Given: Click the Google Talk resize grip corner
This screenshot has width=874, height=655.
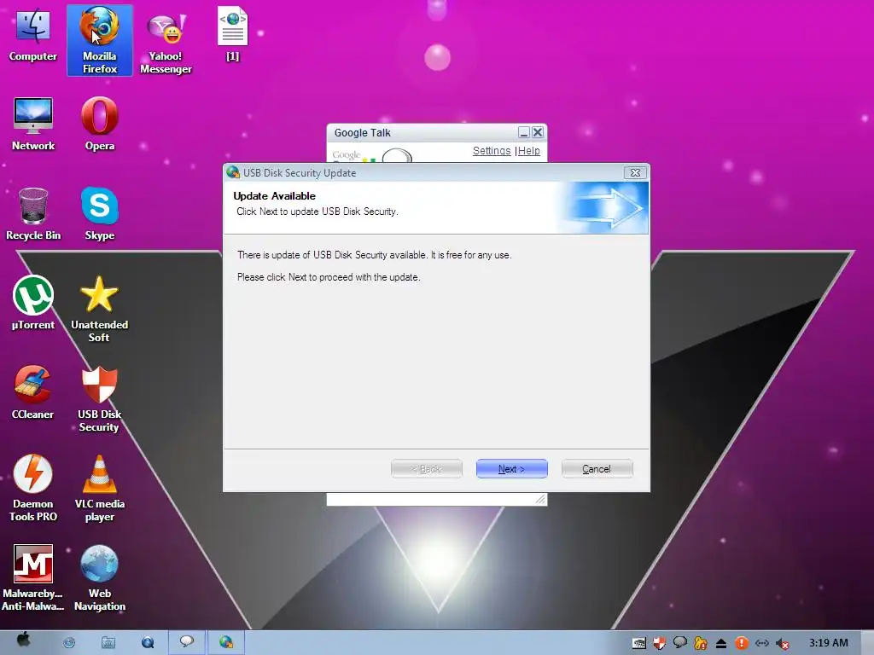Looking at the screenshot, I should click(540, 500).
